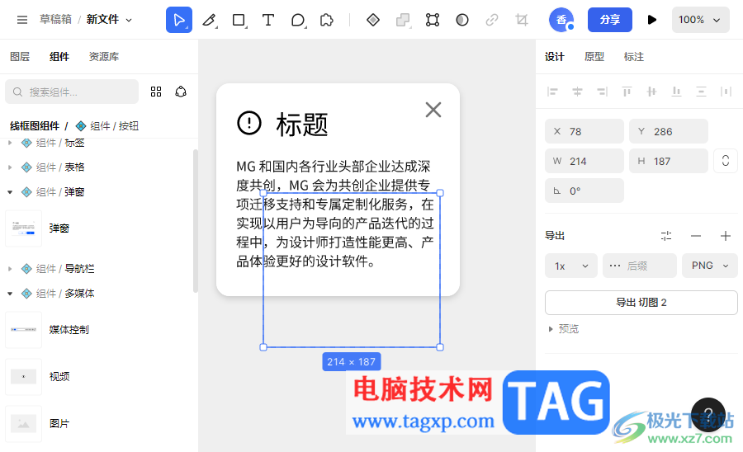Image resolution: width=743 pixels, height=452 pixels.
Task: Click the align vertical center icon
Action: tap(651, 92)
